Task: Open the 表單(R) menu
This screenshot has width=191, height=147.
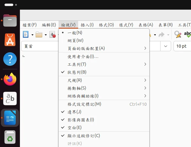Action: tap(165, 25)
